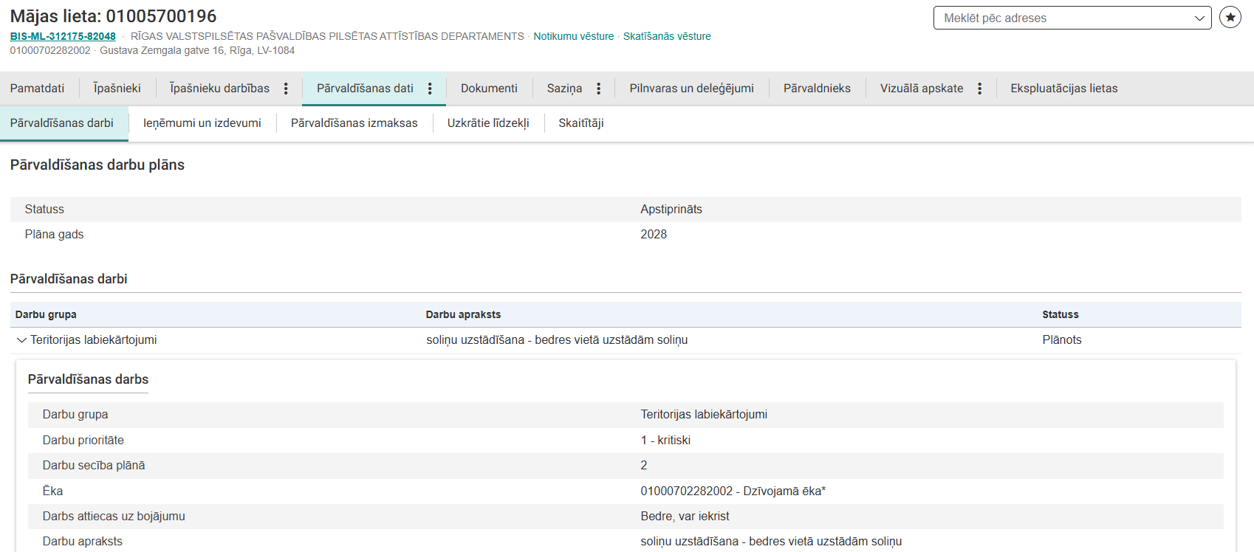Open three-dot menu next to Īpašnieku darbības
This screenshot has width=1254, height=552.
286,89
